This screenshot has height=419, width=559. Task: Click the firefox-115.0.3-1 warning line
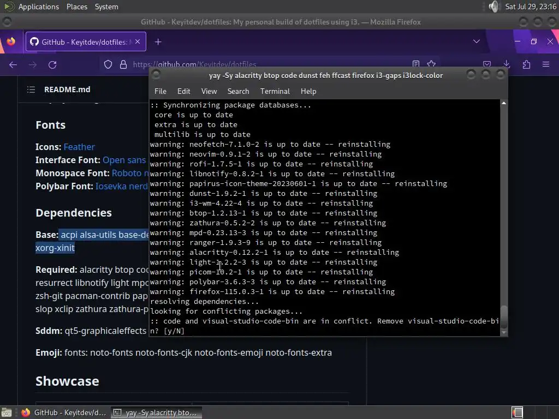pos(272,291)
